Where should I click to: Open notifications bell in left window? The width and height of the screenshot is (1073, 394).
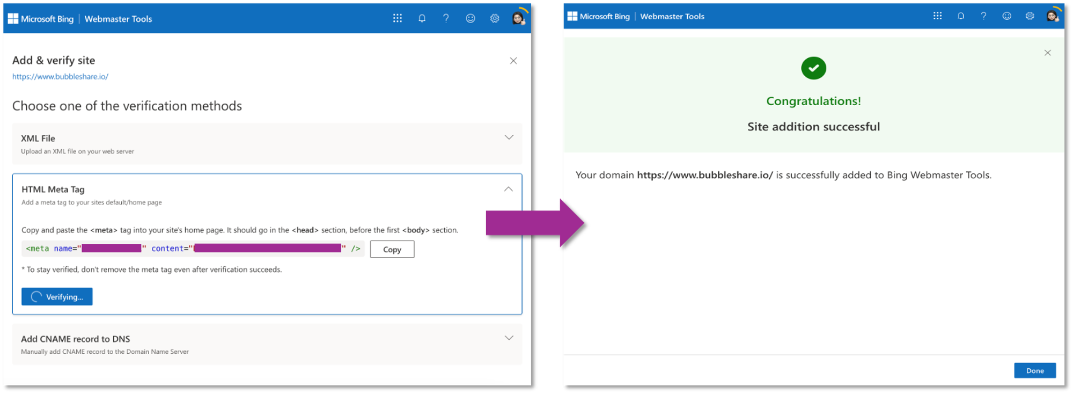[422, 18]
